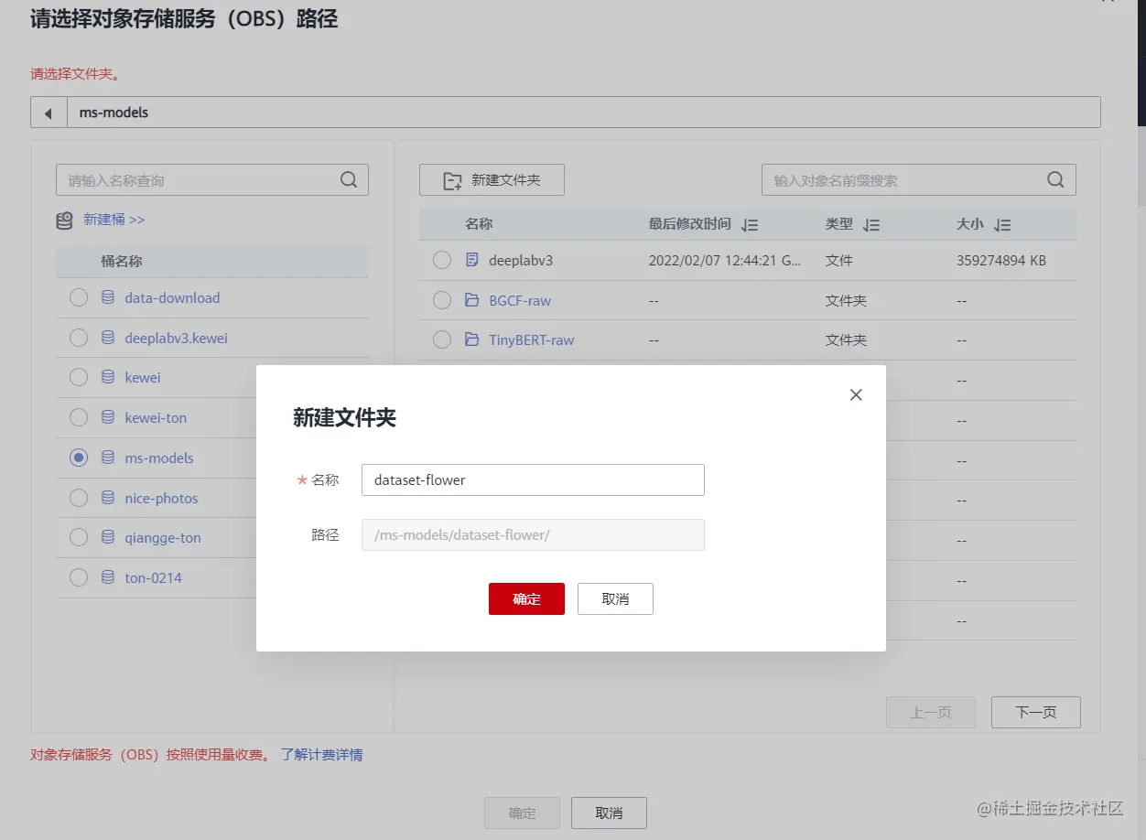The height and width of the screenshot is (840, 1146).
Task: Click the sort icon for the type column
Action: [871, 224]
